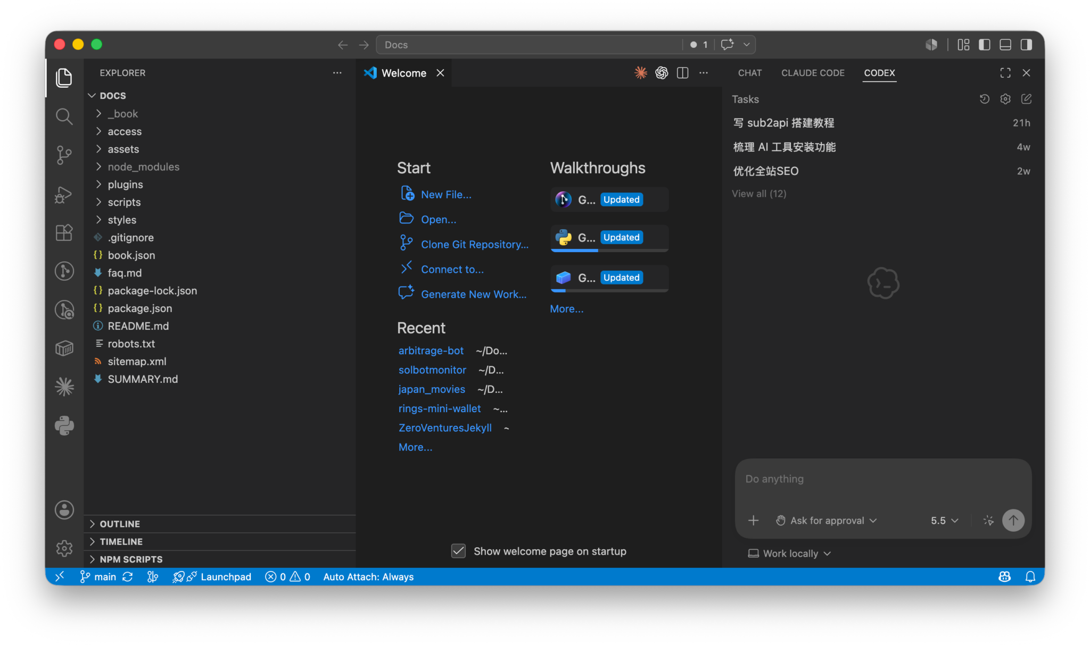Select the CODEX tab
Screen dimensions: 1090x645
tap(879, 73)
